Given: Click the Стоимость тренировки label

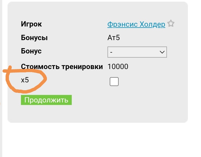Looking at the screenshot, I should click(x=62, y=67).
